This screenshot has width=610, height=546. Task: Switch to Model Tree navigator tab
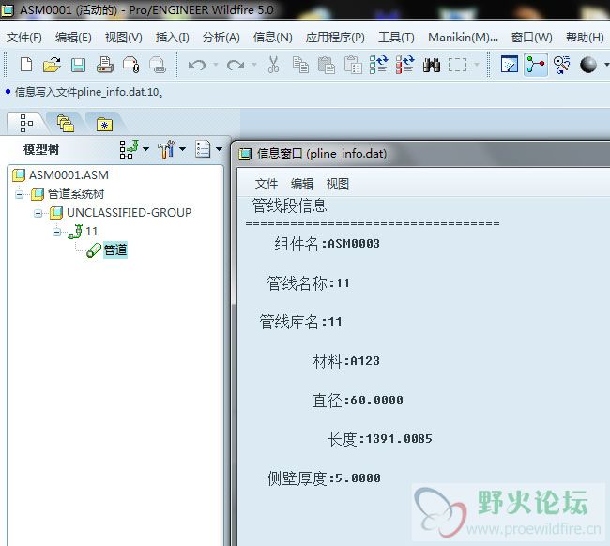[26, 123]
